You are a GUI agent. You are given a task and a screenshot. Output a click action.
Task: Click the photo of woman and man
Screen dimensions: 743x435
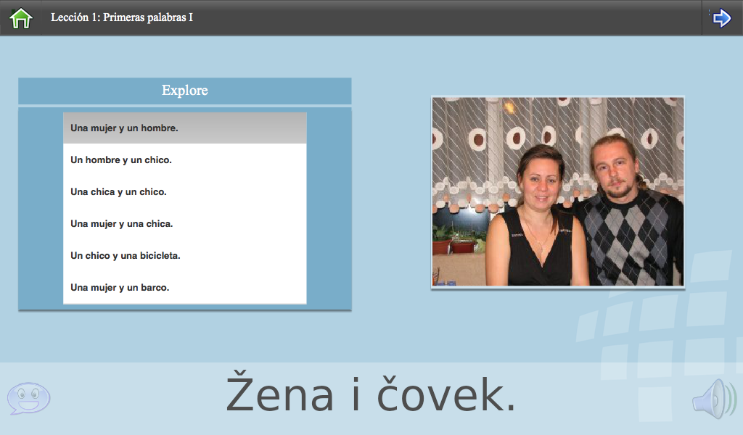tap(558, 191)
